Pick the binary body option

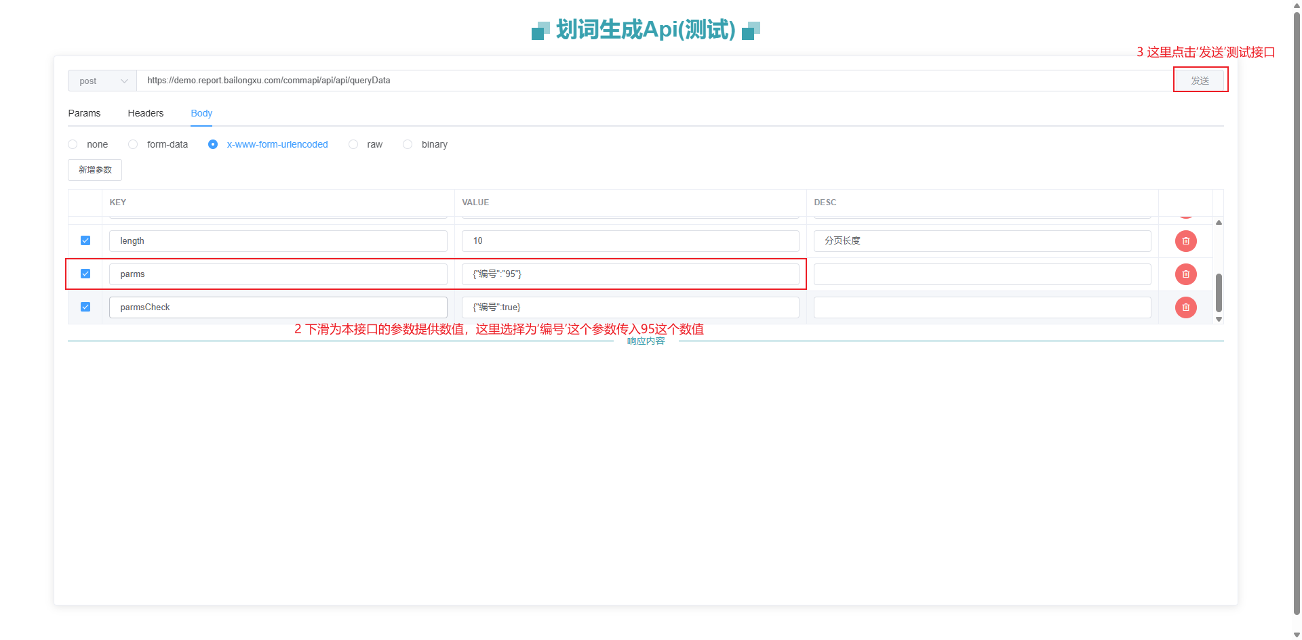coord(408,144)
